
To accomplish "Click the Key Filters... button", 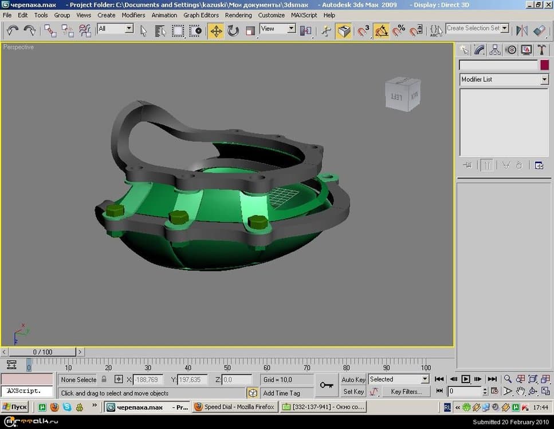I will [406, 392].
